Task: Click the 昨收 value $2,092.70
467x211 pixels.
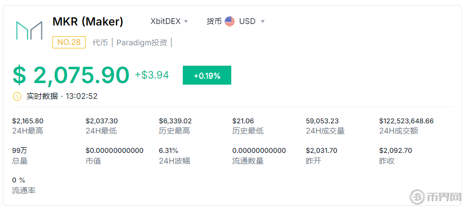Action: pyautogui.click(x=395, y=150)
